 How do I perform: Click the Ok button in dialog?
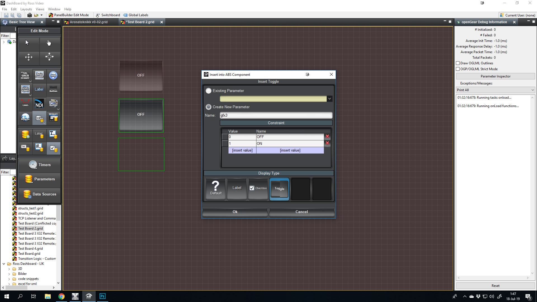(235, 212)
